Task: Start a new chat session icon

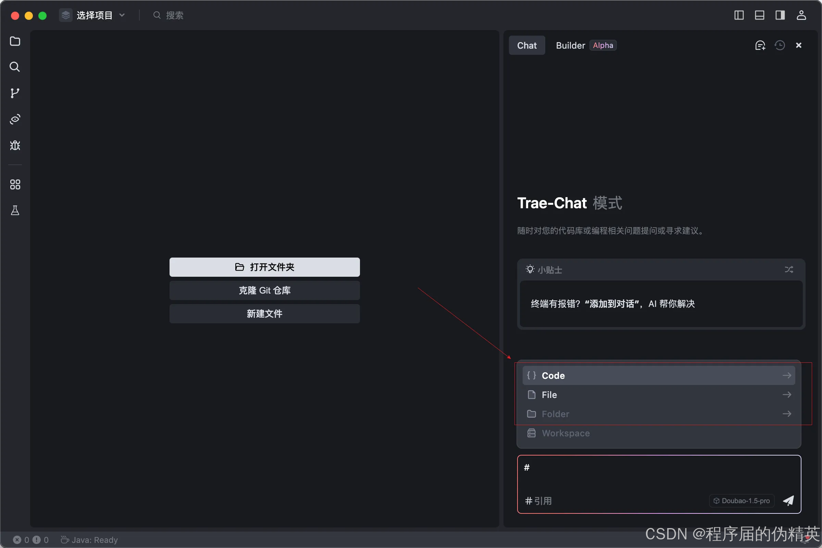Action: pyautogui.click(x=760, y=46)
